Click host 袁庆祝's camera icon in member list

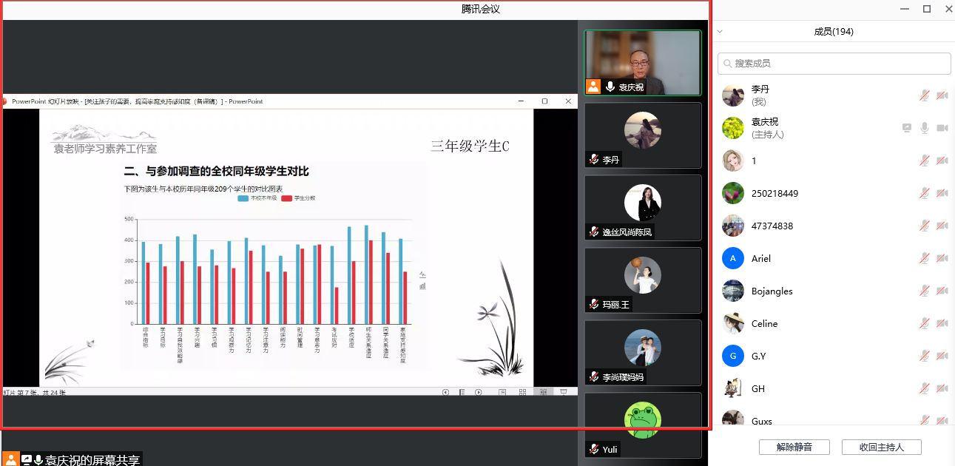point(942,128)
